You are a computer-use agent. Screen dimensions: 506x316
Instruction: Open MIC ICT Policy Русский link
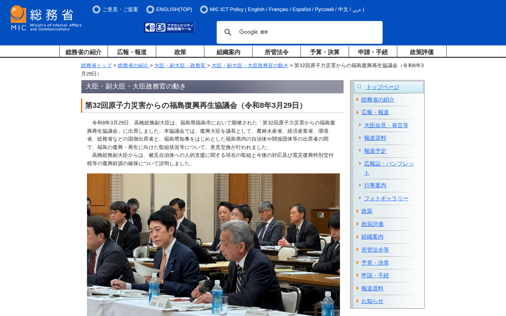(325, 9)
